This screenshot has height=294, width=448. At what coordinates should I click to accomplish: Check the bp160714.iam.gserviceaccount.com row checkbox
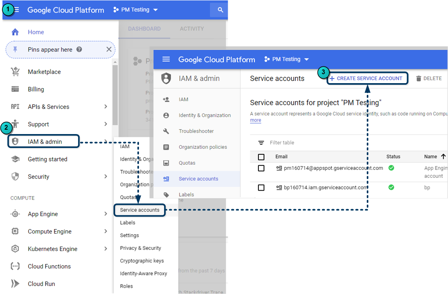pos(261,187)
